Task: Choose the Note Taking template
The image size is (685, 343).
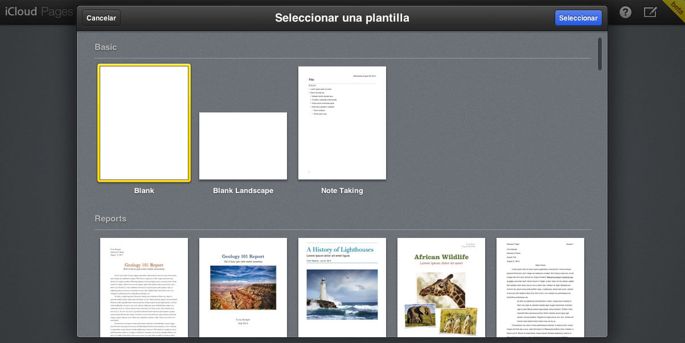Action: click(x=342, y=122)
